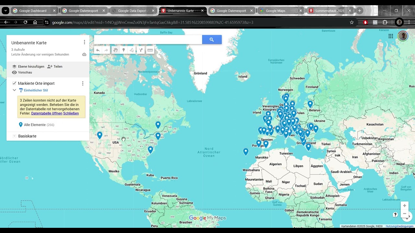Open the help question mark button
The image size is (415, 233).
[x=395, y=215]
